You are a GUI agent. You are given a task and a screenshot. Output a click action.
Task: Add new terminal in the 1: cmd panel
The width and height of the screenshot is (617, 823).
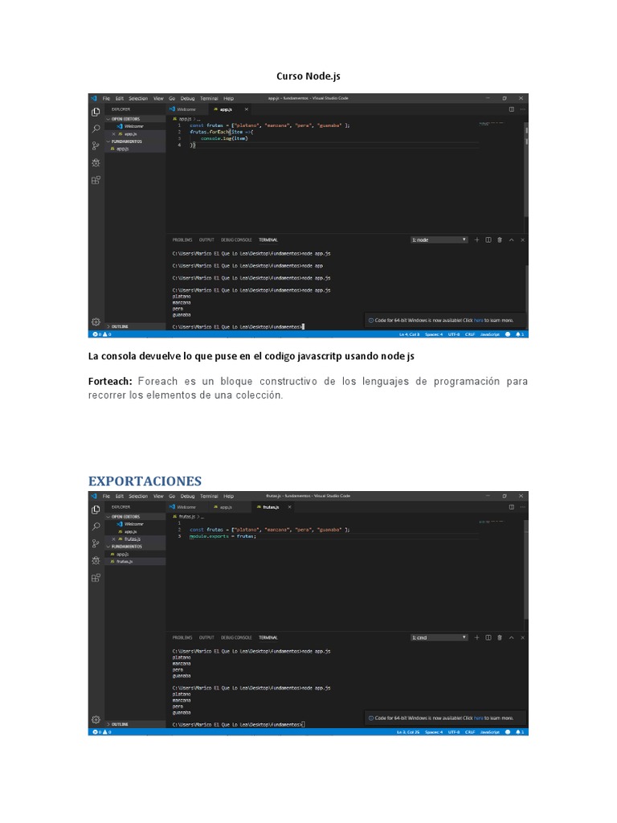477,637
